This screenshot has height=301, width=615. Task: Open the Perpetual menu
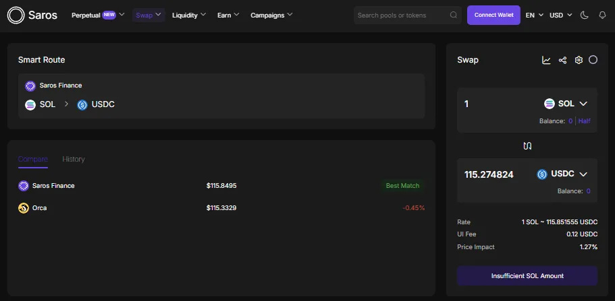[x=98, y=15]
